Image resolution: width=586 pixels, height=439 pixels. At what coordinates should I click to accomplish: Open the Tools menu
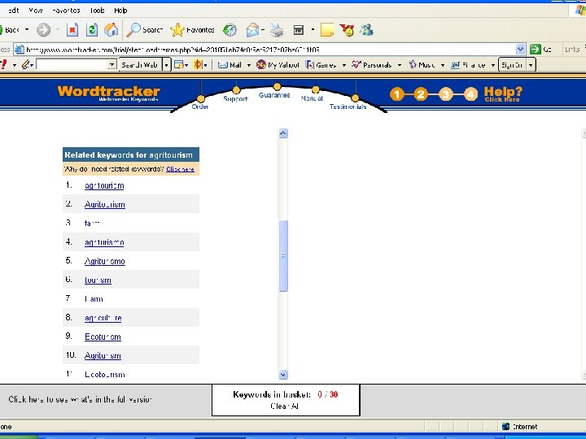tap(97, 11)
